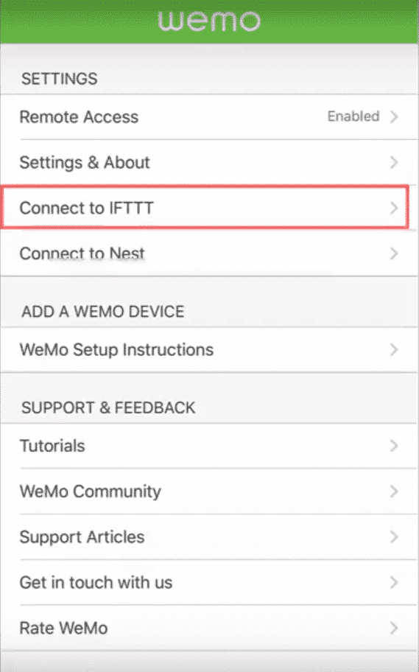Tap Rate WeMo
This screenshot has width=419, height=672.
(x=209, y=628)
